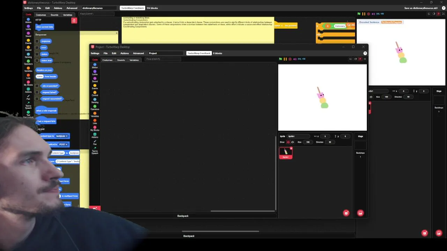Select Looks category in Project window
This screenshot has height=251, width=447.
click(95, 73)
